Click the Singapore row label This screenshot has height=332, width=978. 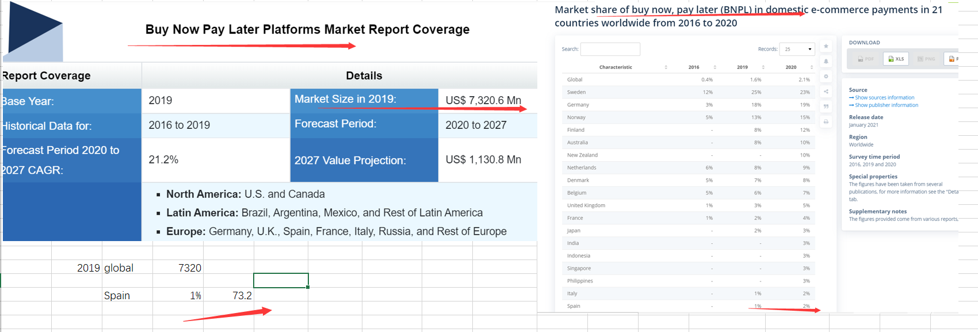[579, 269]
